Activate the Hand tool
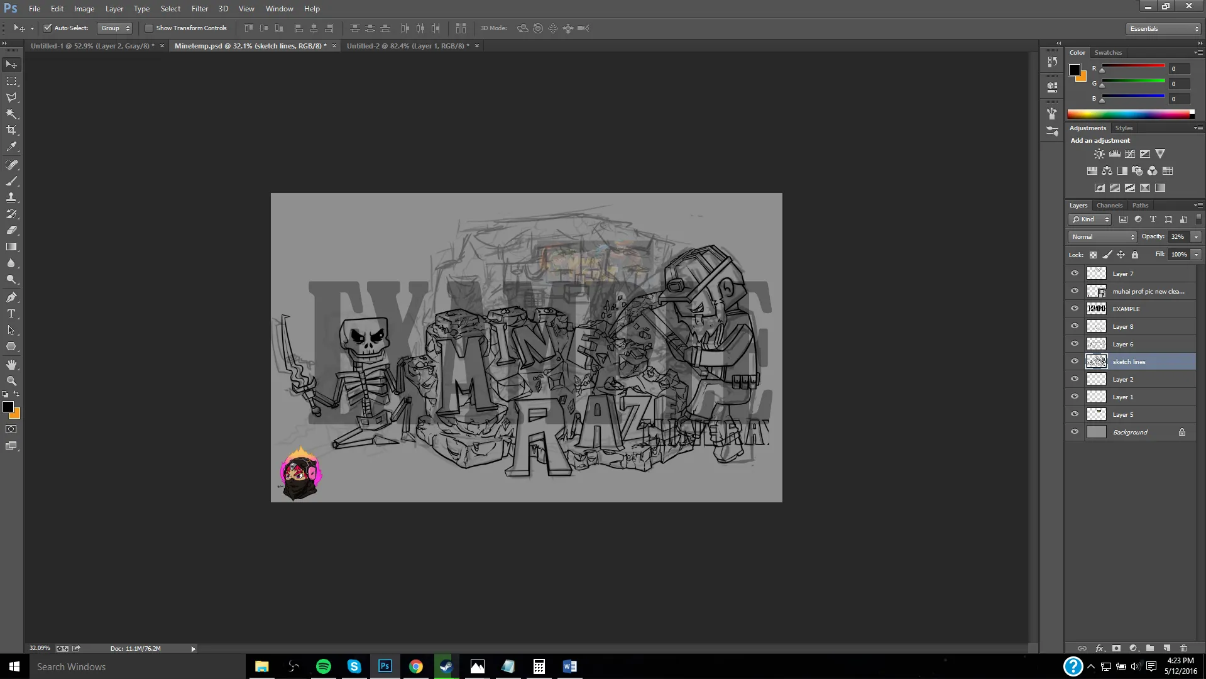This screenshot has height=679, width=1206. (11, 365)
